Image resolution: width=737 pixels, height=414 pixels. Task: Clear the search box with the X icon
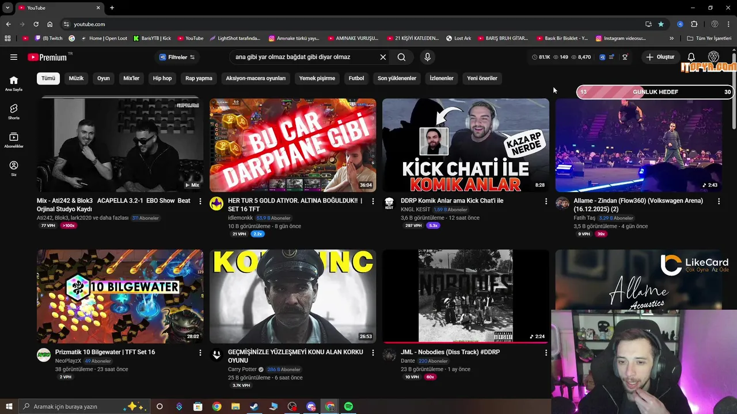[383, 57]
